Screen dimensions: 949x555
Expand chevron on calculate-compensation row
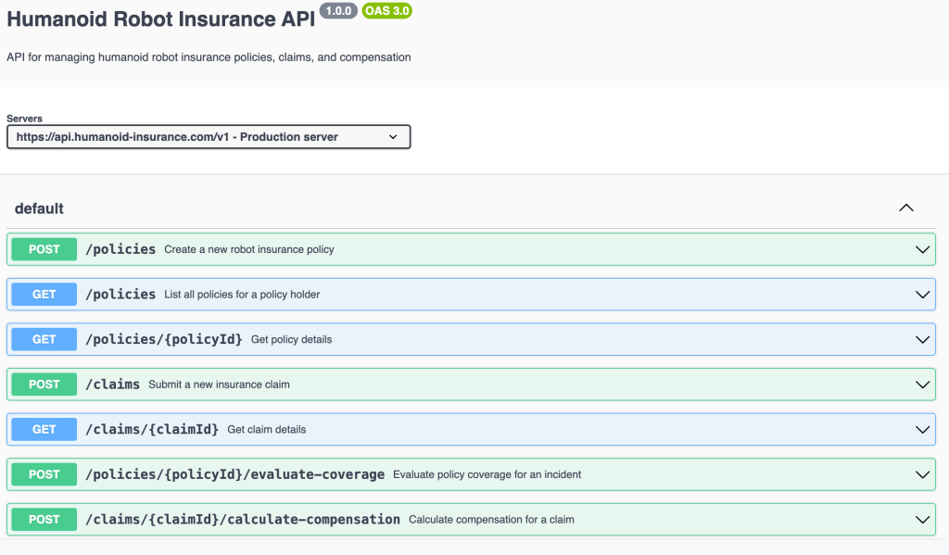click(x=922, y=520)
